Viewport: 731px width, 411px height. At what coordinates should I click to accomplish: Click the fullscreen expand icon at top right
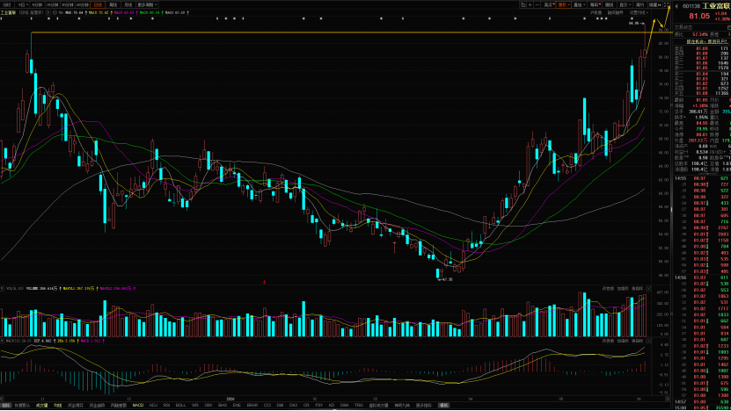coord(667,4)
